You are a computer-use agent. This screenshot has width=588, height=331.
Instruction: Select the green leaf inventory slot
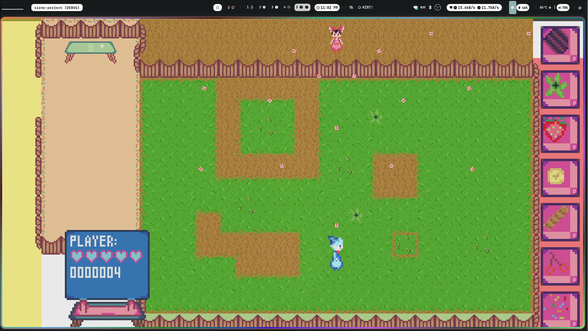tap(560, 89)
